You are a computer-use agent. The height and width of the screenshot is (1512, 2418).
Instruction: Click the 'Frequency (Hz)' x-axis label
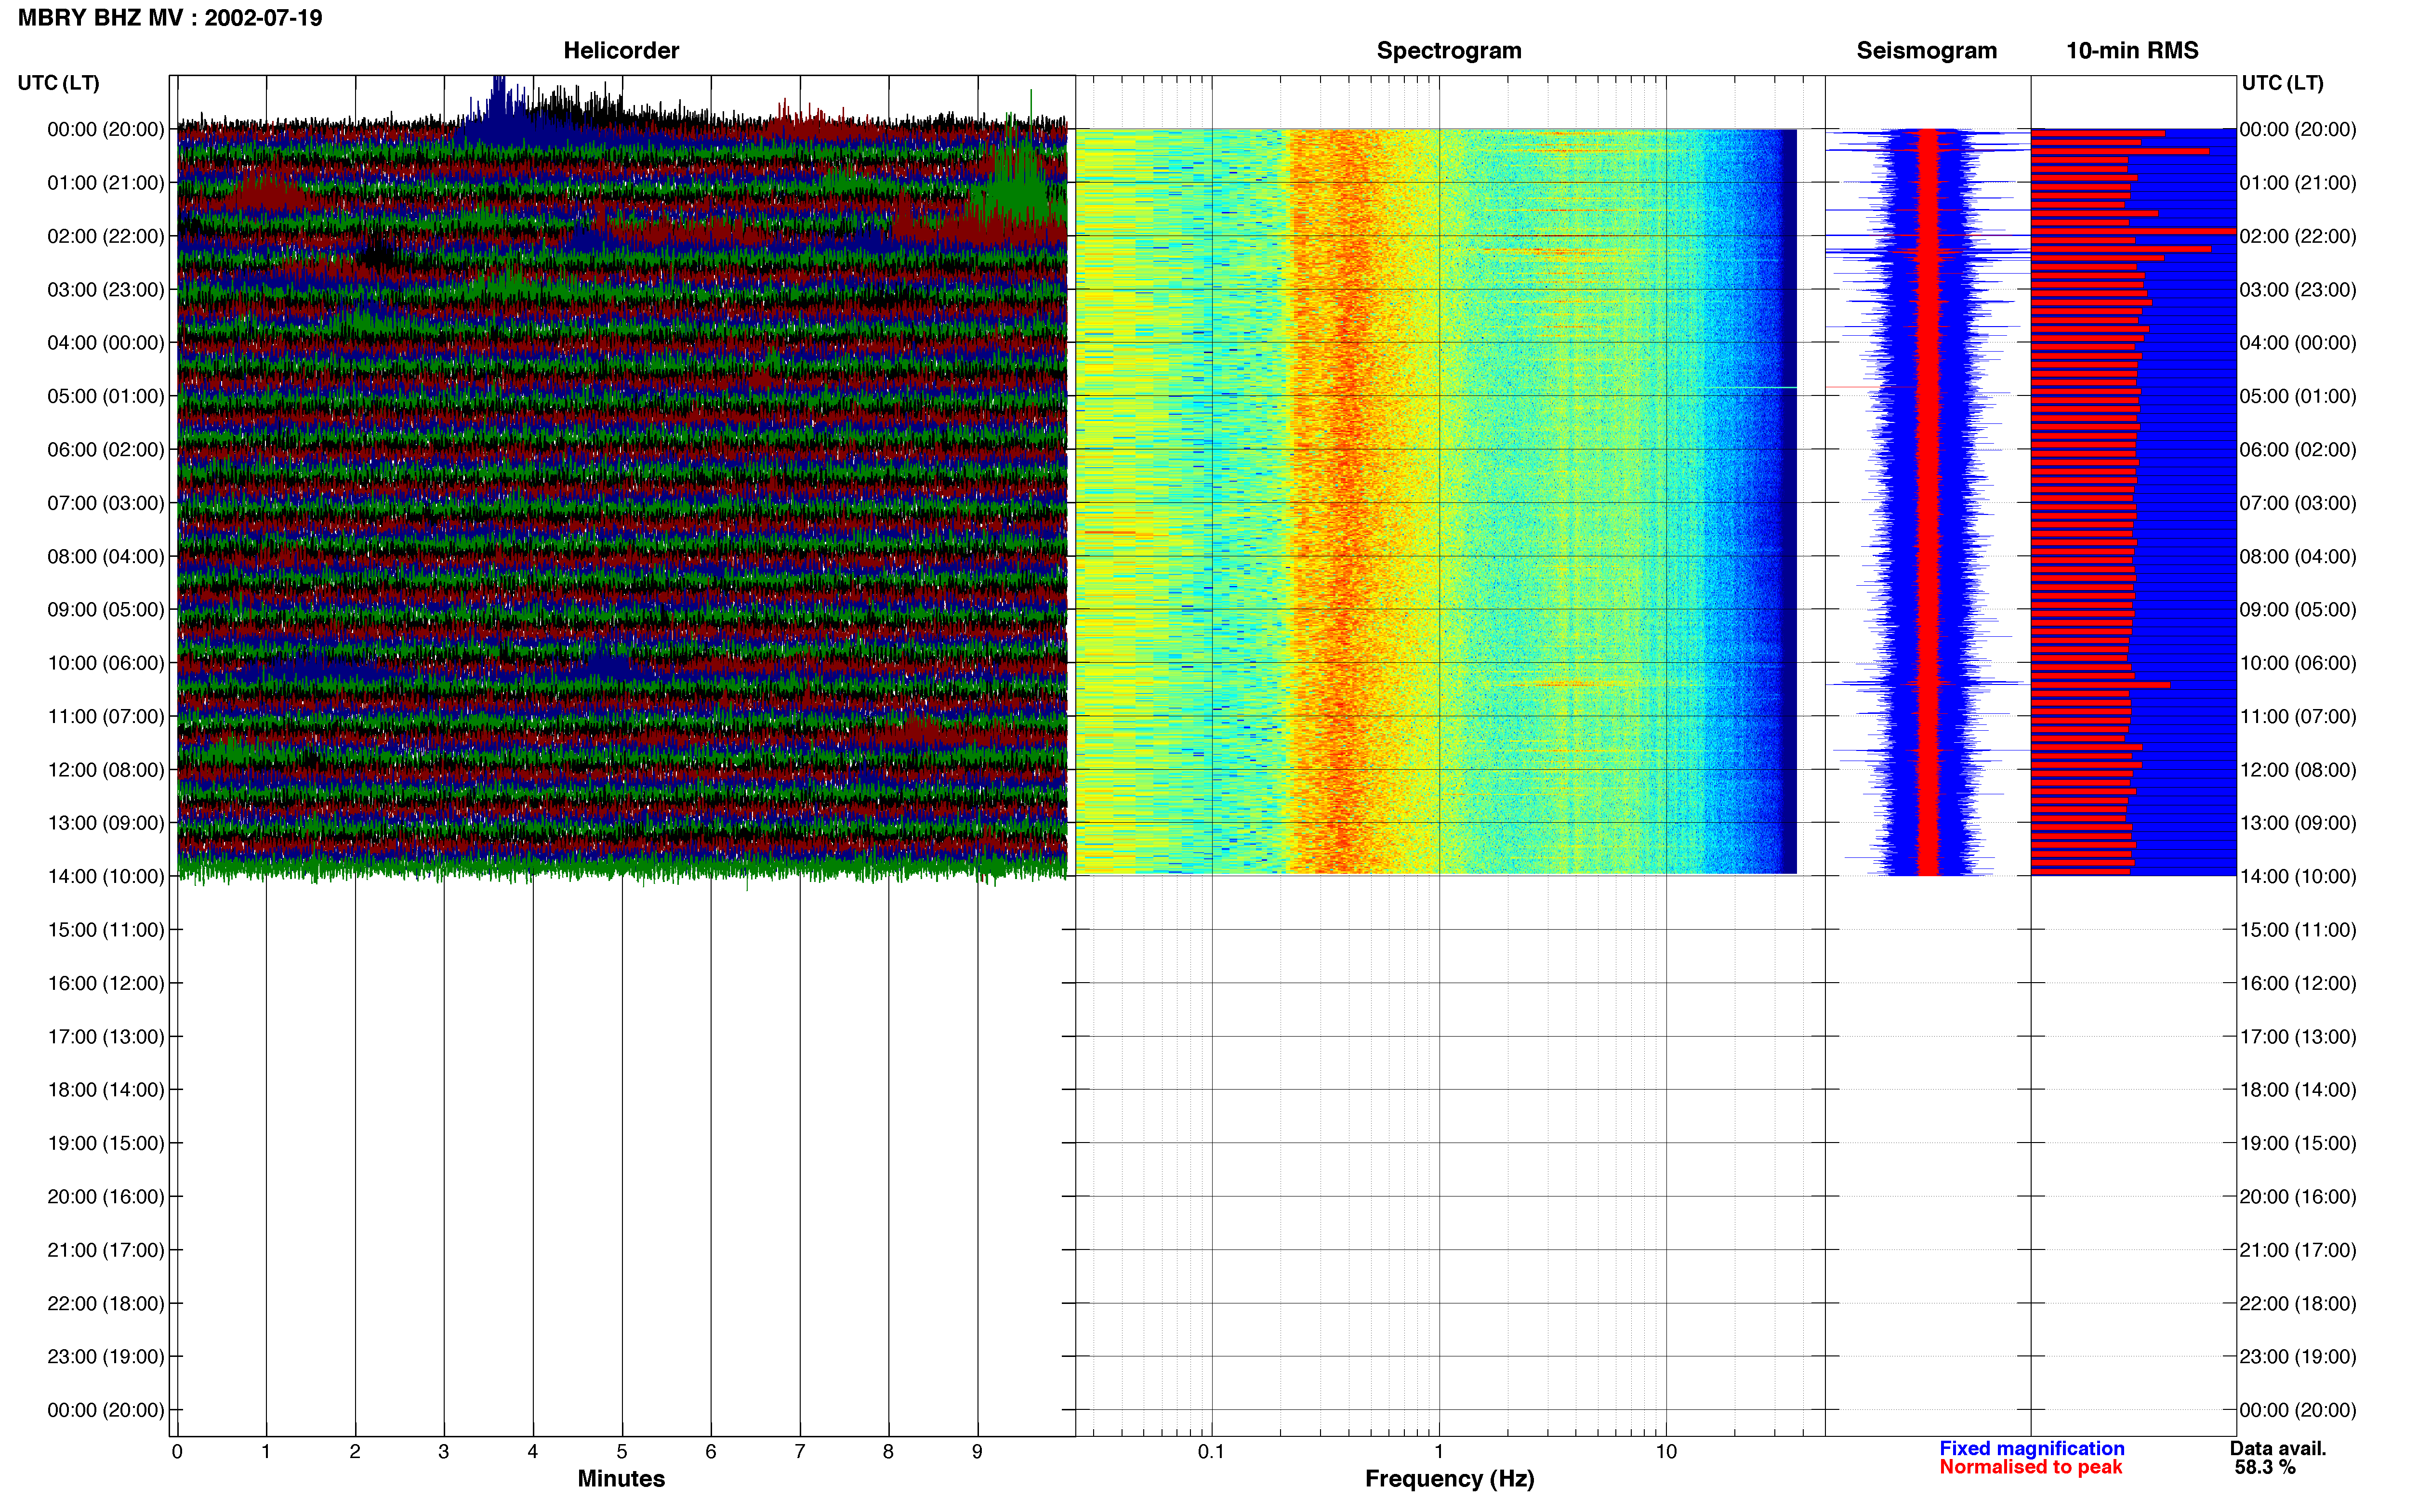1449,1479
